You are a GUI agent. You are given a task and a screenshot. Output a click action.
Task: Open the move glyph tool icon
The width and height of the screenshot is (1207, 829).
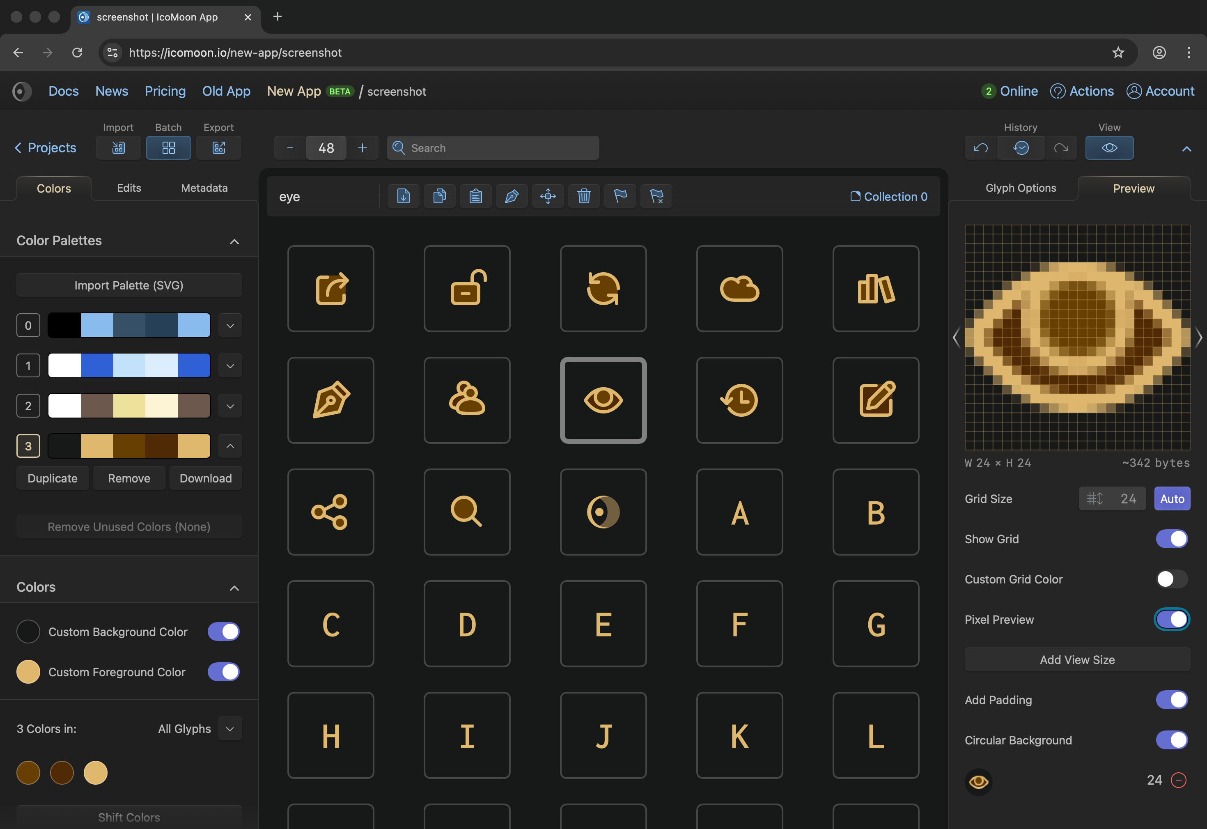pyautogui.click(x=548, y=196)
